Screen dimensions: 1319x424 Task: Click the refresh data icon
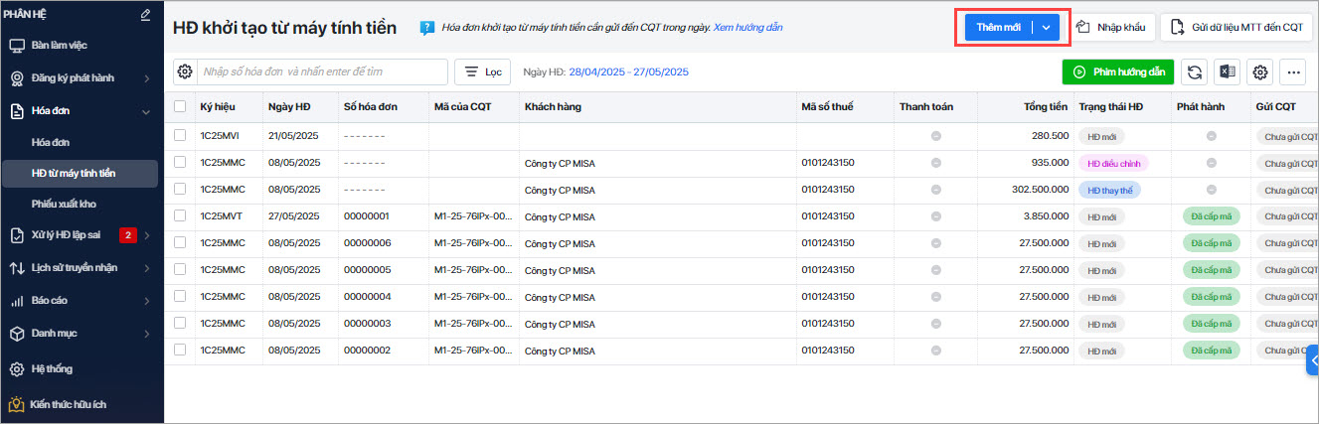click(1196, 71)
